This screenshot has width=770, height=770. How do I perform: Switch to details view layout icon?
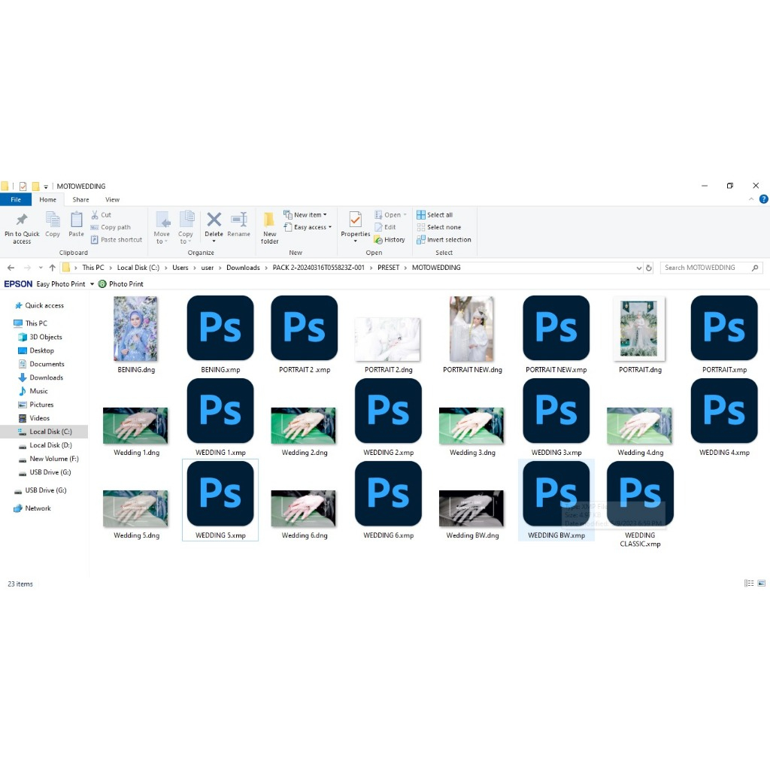[x=749, y=584]
